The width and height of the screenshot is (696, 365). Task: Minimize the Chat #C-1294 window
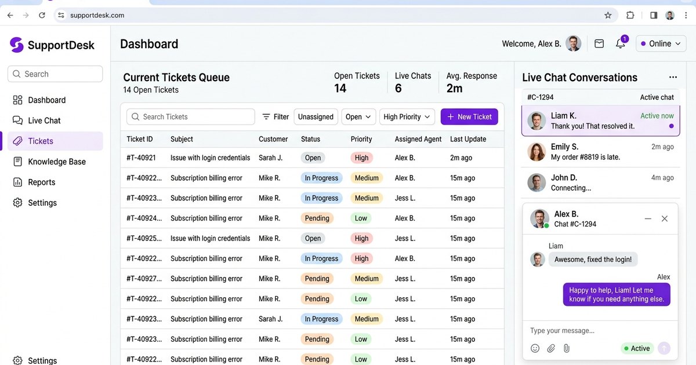[x=648, y=218]
